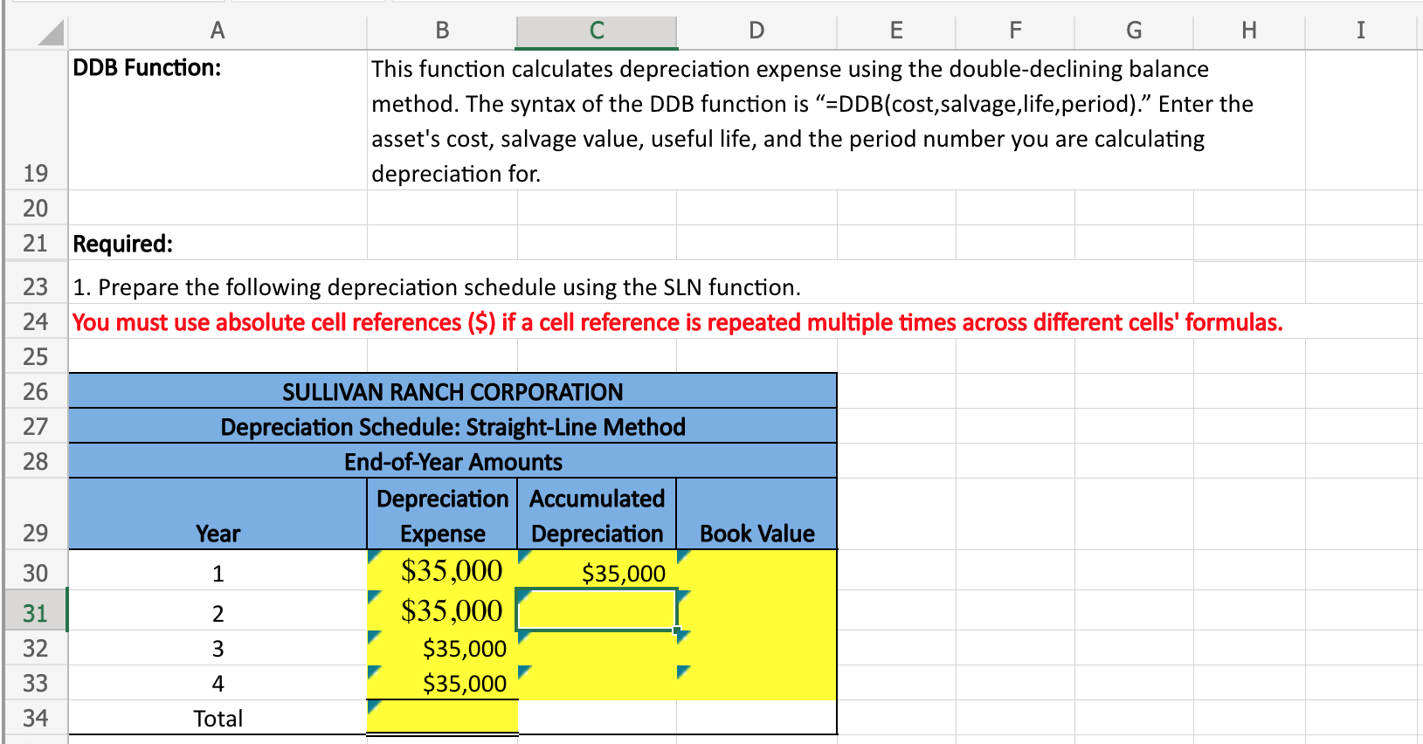Click the 'Prepare the following depreciation schedule' instruction
This screenshot has width=1423, height=744.
coord(437,287)
